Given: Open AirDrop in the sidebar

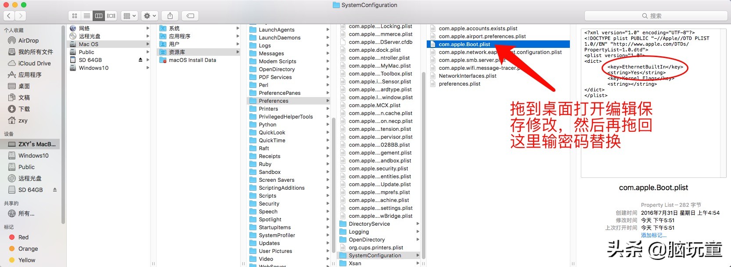Looking at the screenshot, I should (29, 40).
